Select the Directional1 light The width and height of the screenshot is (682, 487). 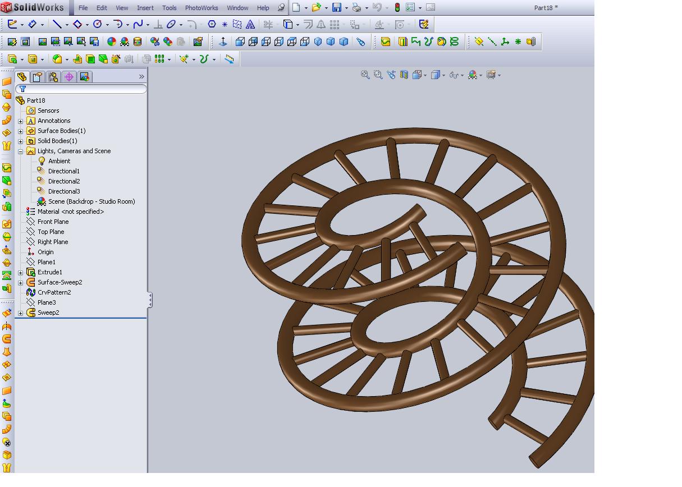click(x=63, y=171)
